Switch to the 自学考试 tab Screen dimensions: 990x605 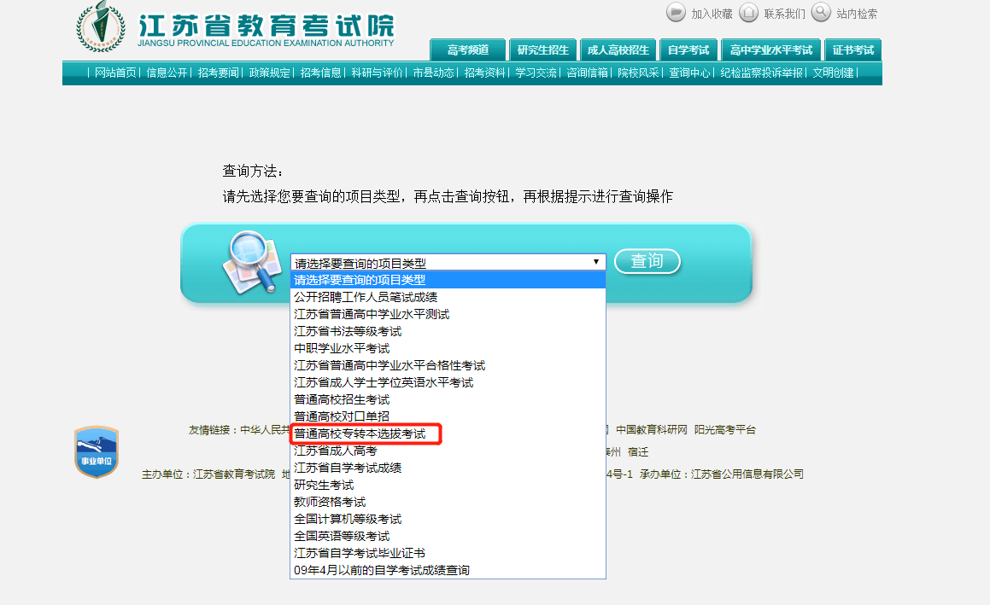(x=688, y=49)
